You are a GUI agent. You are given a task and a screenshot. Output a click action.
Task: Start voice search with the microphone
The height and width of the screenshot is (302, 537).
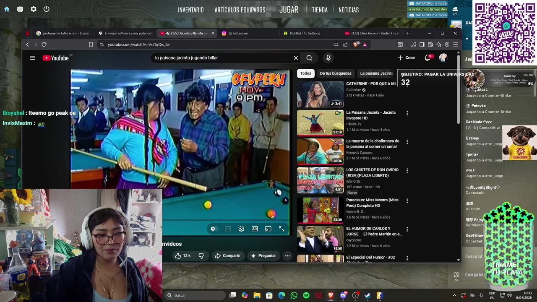[328, 58]
